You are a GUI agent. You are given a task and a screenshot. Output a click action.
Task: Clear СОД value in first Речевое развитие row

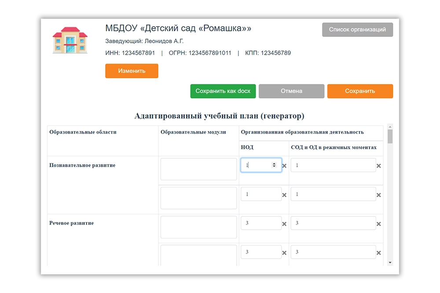click(378, 224)
